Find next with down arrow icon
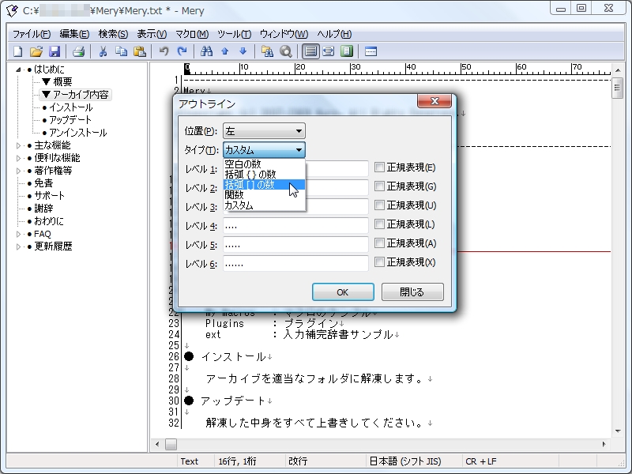Screen dimensions: 632x474 243,51
